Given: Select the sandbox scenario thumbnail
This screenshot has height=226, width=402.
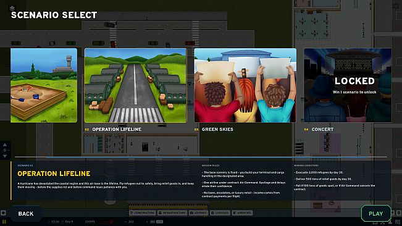Looking at the screenshot, I should tap(44, 85).
